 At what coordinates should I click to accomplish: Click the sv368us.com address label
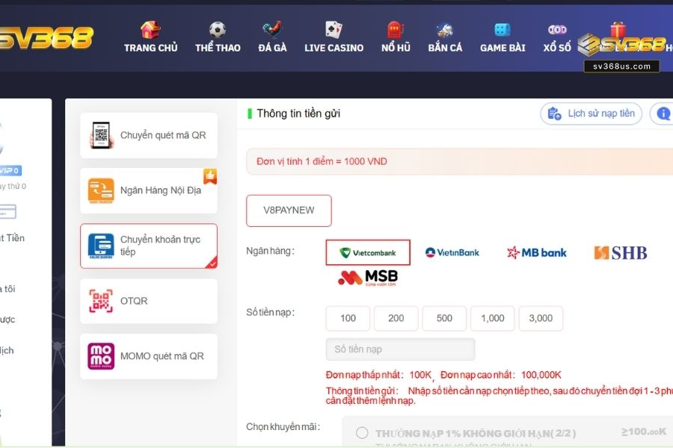[621, 66]
